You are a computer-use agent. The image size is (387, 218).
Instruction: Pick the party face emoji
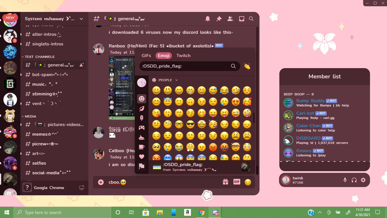[x=213, y=124]
